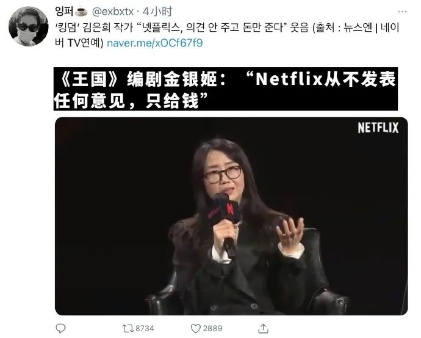This screenshot has height=338, width=421.
Task: Retweet using the retweet arrows icon
Action: [x=128, y=328]
